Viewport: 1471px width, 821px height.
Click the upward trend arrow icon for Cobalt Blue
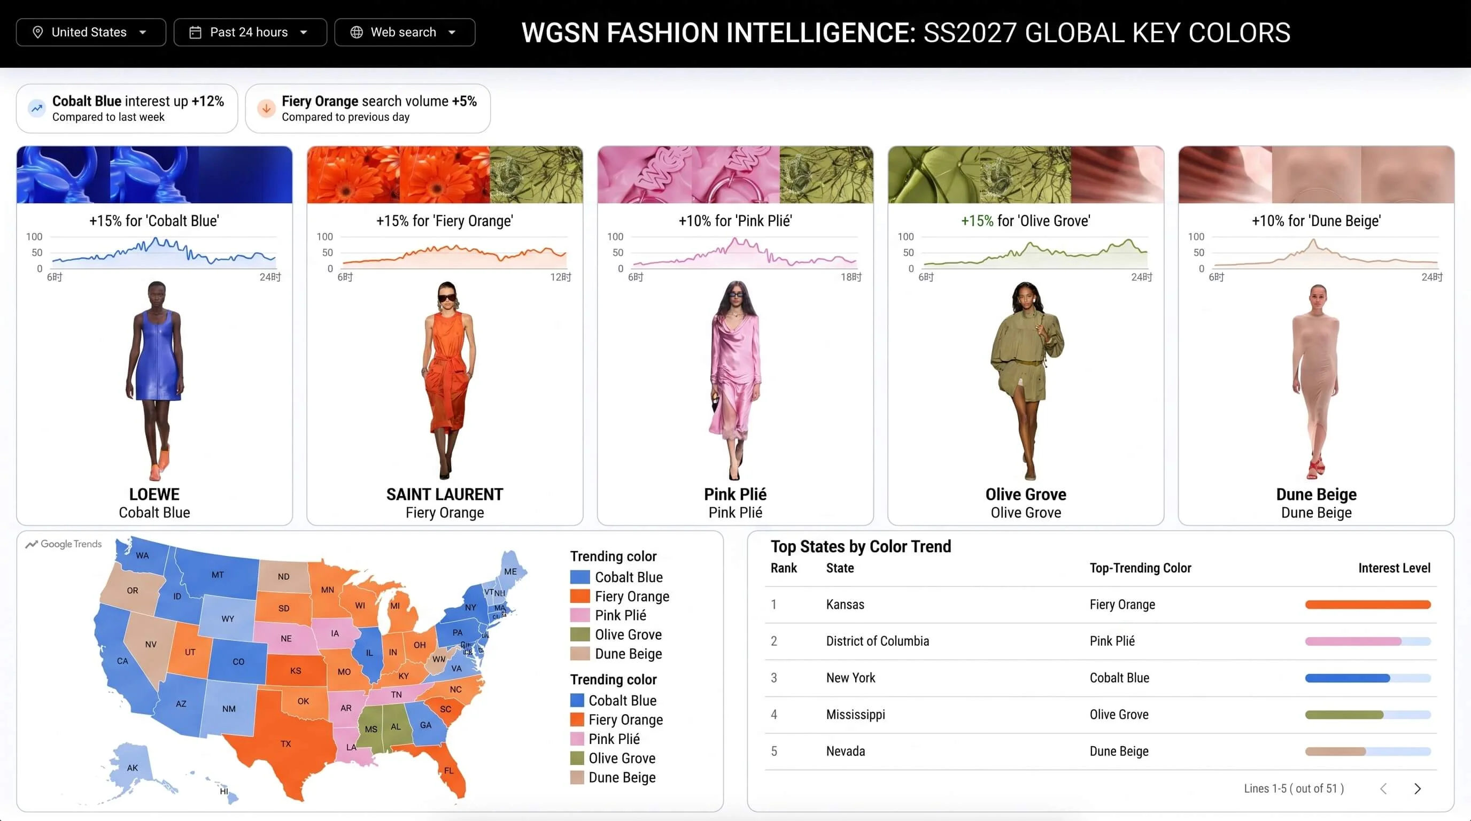[37, 108]
